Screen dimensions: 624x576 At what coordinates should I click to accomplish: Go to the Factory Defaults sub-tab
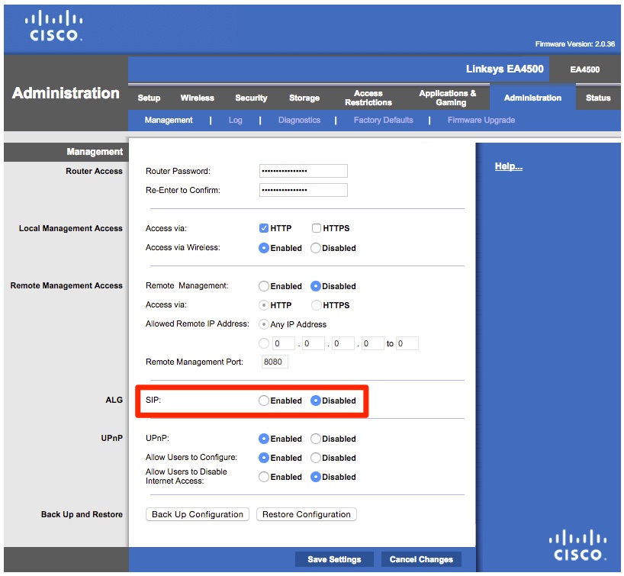pyautogui.click(x=383, y=121)
